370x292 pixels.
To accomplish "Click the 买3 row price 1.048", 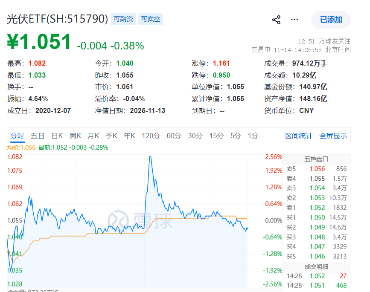I will tap(317, 237).
